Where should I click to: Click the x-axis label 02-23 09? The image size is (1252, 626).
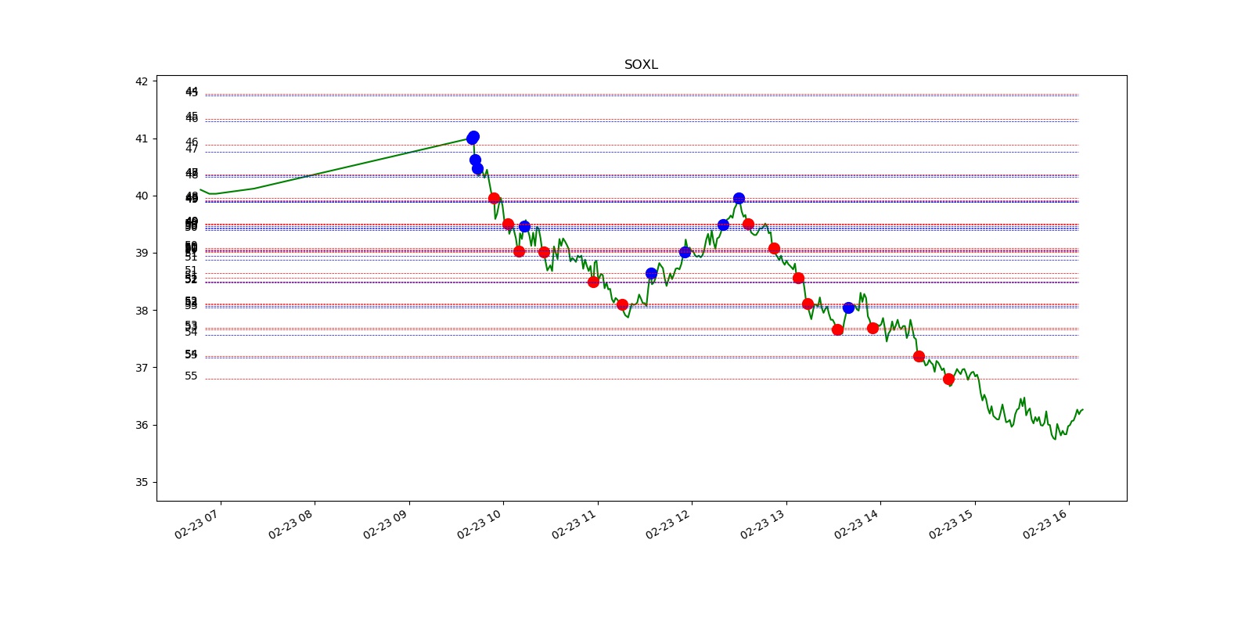click(386, 524)
